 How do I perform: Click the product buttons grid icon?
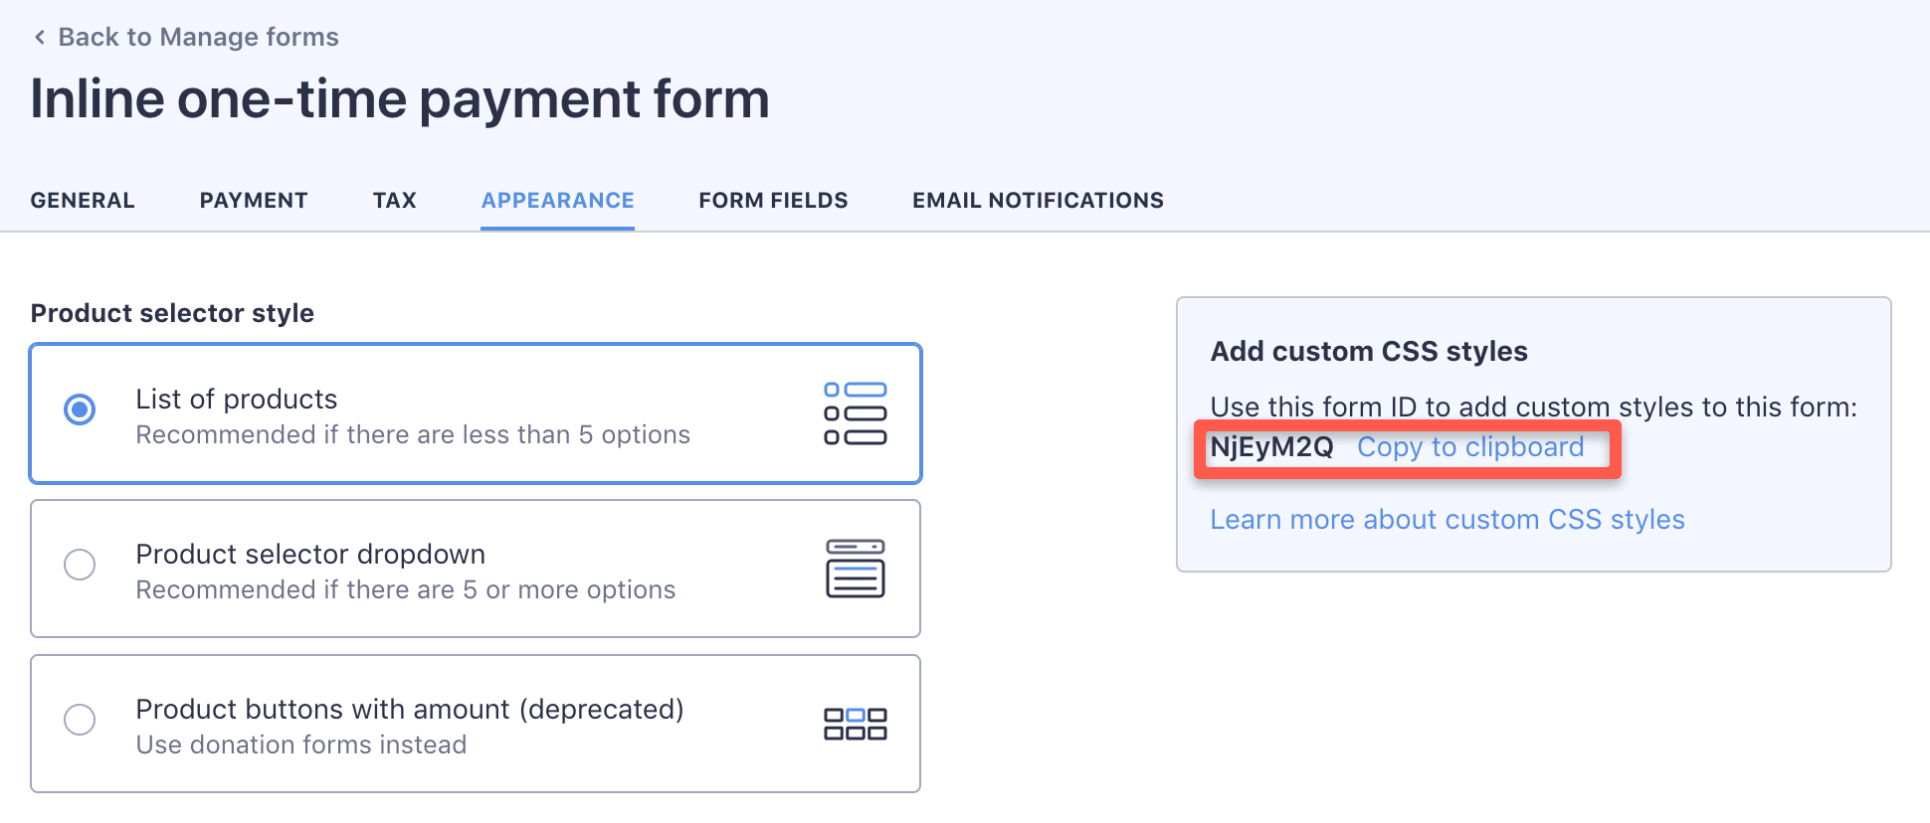(x=855, y=724)
